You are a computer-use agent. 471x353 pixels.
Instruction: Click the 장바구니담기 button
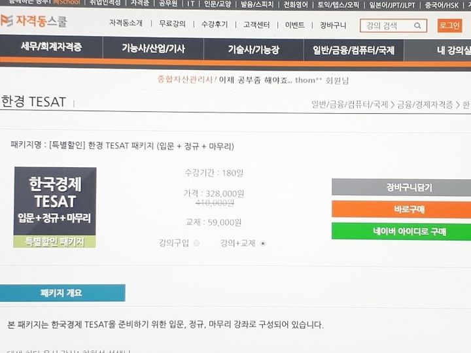401,188
